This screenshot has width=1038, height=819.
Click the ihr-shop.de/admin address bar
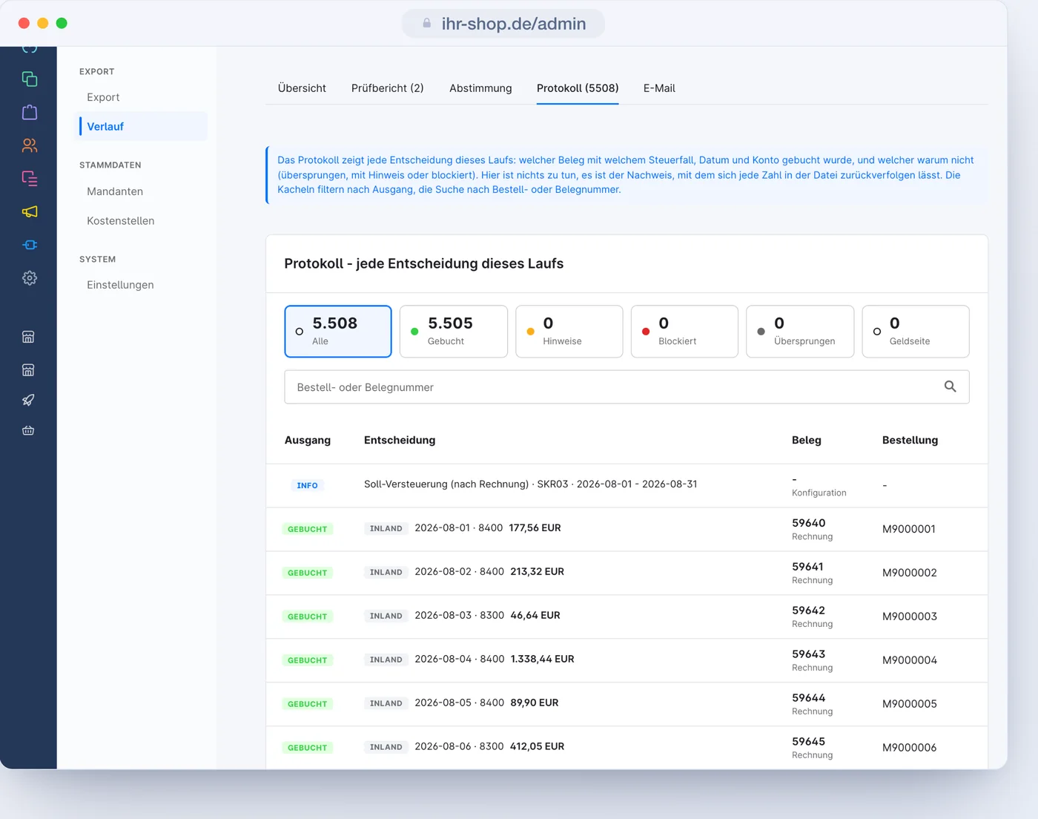(503, 23)
